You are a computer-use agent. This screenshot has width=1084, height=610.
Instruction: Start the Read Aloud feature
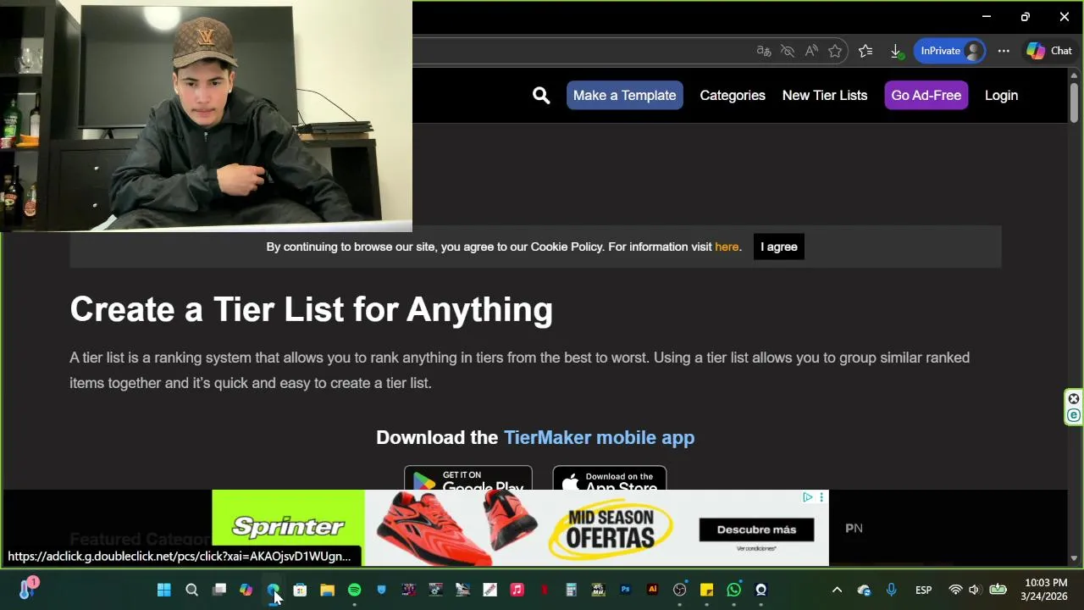[811, 51]
